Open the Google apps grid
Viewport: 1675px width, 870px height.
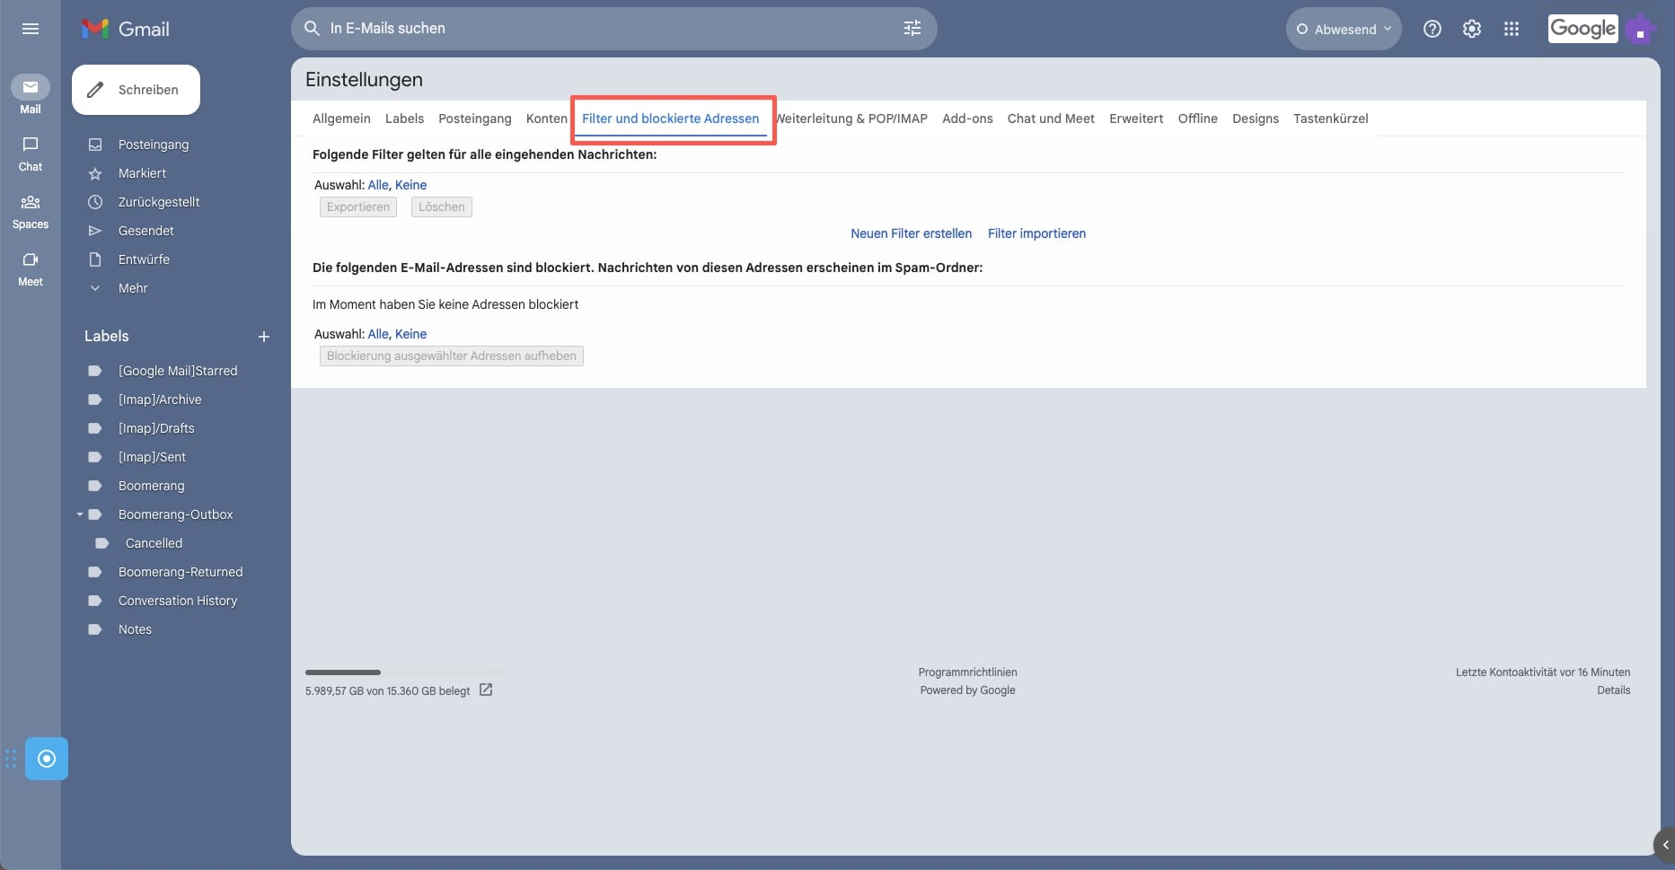[1512, 29]
